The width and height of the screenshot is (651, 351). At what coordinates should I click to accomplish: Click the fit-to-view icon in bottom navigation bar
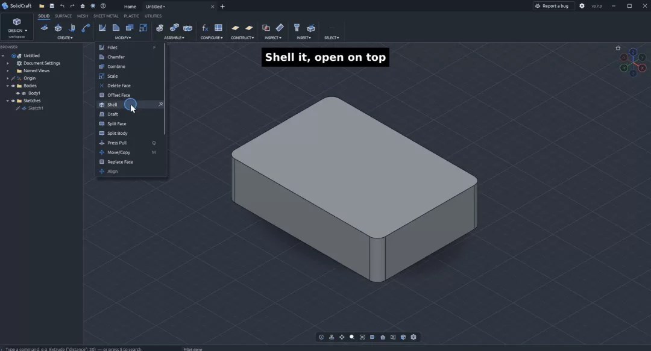pyautogui.click(x=362, y=337)
